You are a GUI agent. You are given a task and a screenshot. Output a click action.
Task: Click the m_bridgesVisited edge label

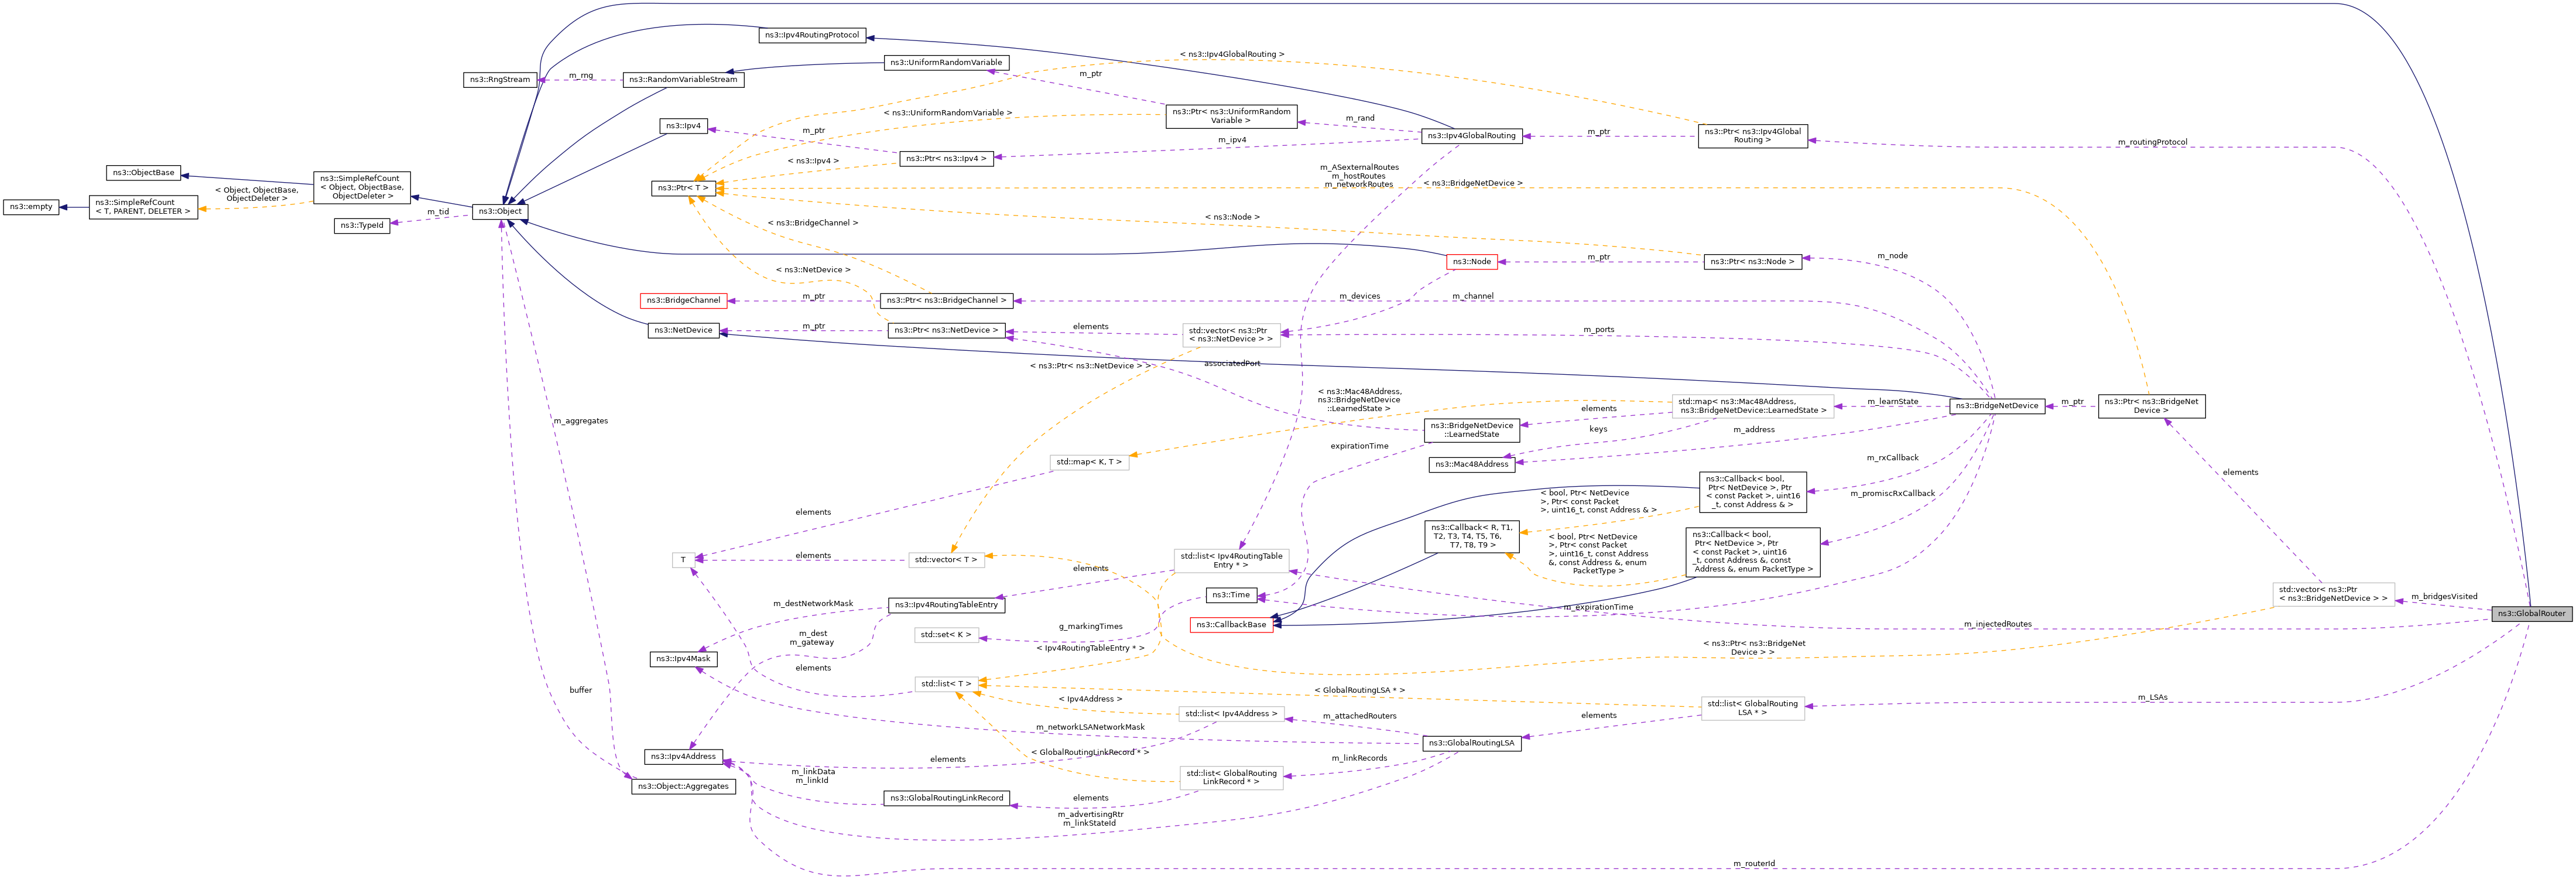tap(2444, 597)
